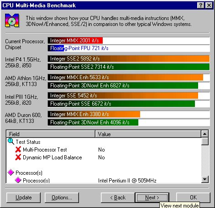Open the context help question mark button

coord(201,5)
